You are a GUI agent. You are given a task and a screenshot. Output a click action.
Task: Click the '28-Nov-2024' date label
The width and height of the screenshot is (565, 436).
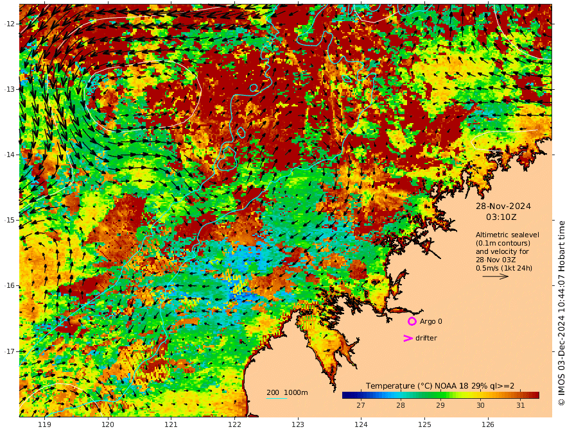[503, 206]
